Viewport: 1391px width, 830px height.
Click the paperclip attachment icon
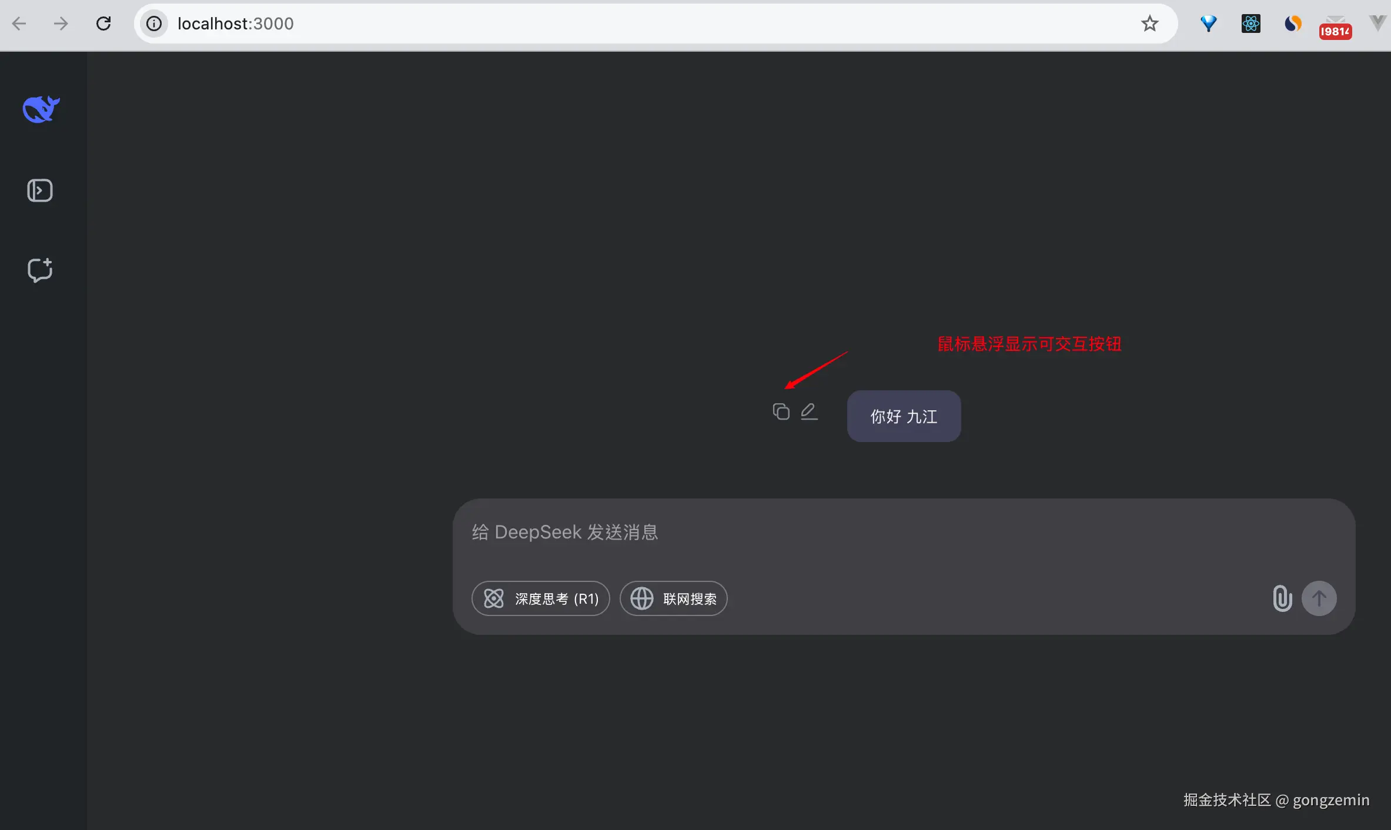pyautogui.click(x=1282, y=598)
